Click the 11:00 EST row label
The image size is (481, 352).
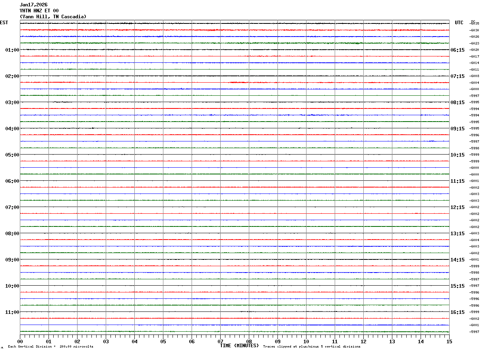pyautogui.click(x=12, y=312)
